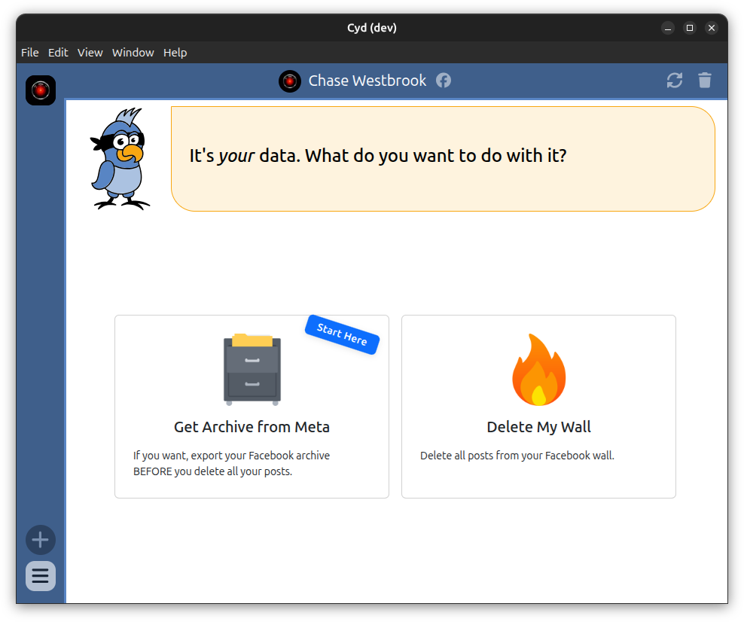Open the Help menu
Screen dimensions: 744x622
coord(175,53)
